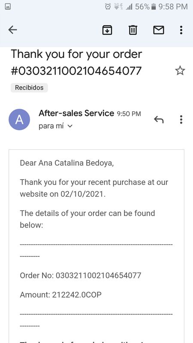Tap the After-sales Service sender name
The width and height of the screenshot is (193, 343).
tap(76, 113)
